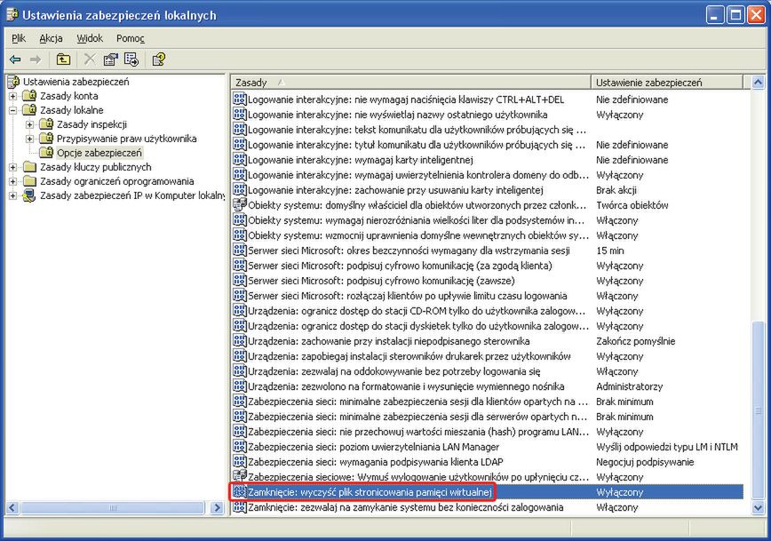This screenshot has width=771, height=541.
Task: Select 'Urządzenia: zezwalaj na oddokowywanie' policy
Action: point(393,371)
